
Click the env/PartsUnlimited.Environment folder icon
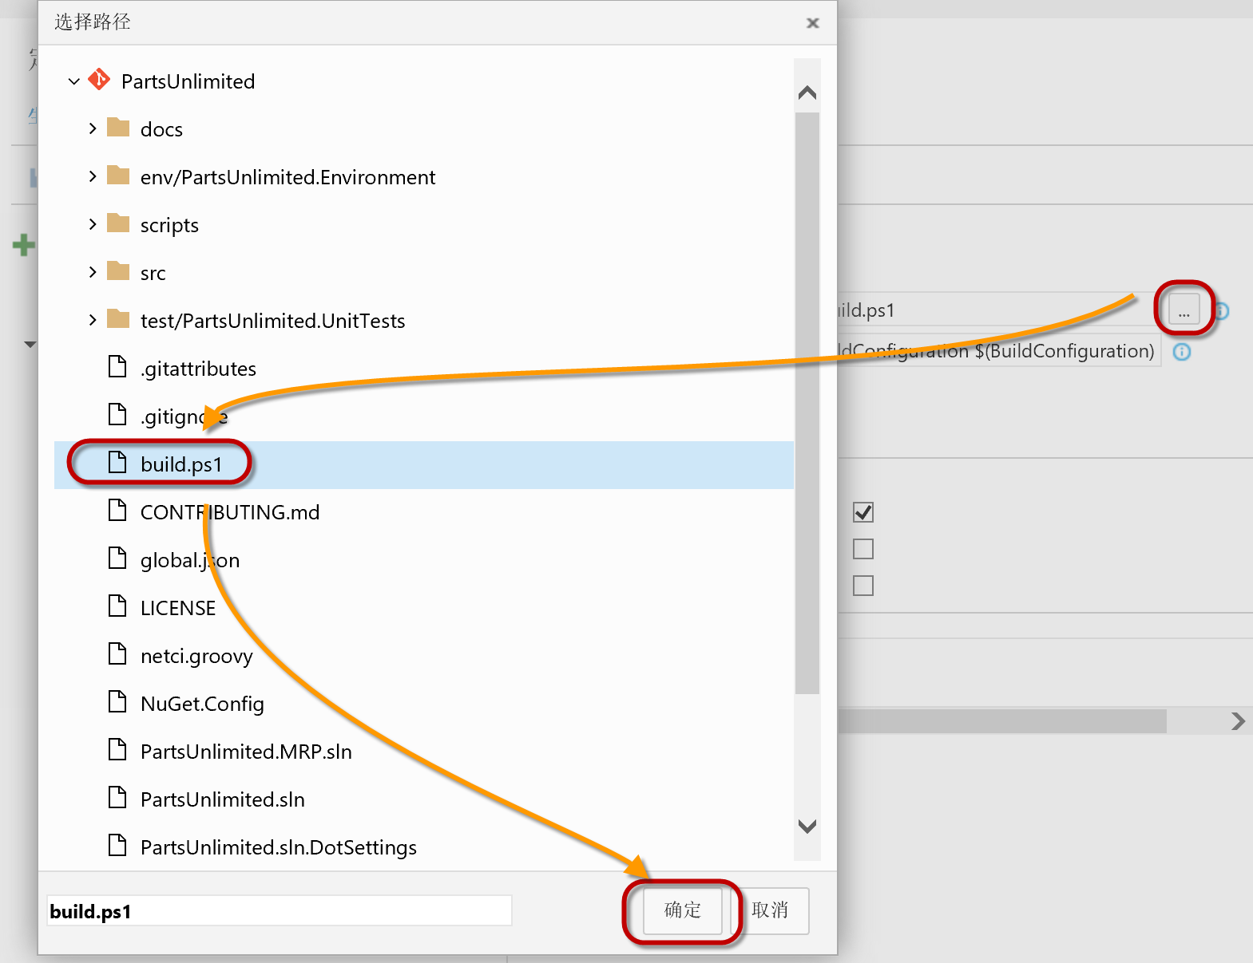tap(118, 175)
